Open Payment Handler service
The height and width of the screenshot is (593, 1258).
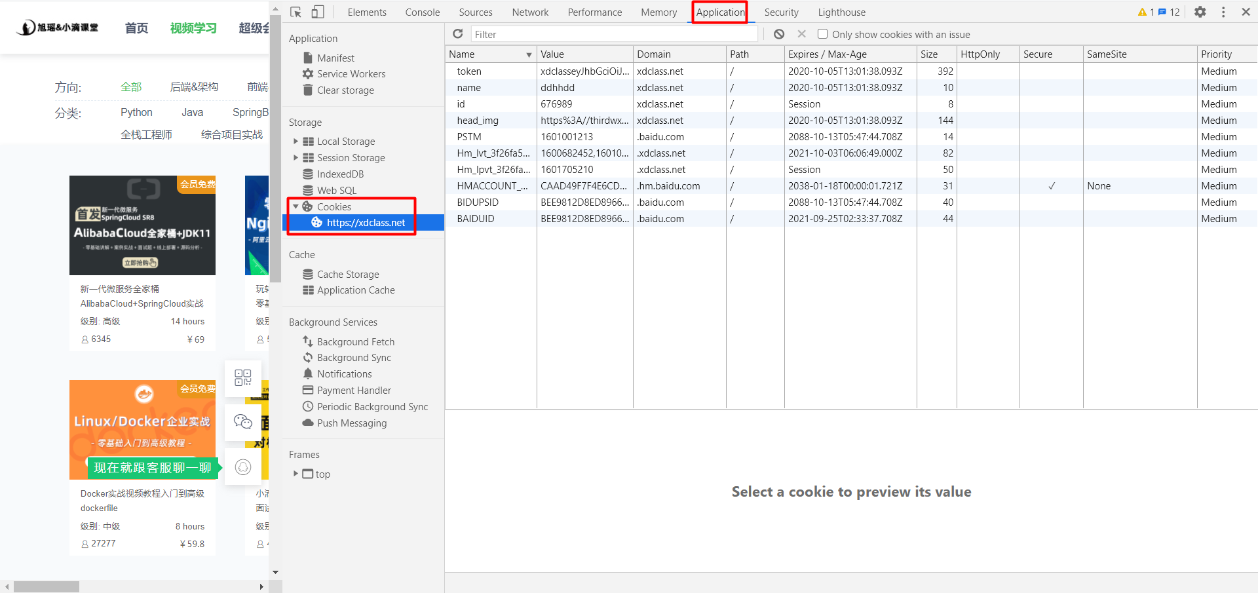pyautogui.click(x=347, y=390)
